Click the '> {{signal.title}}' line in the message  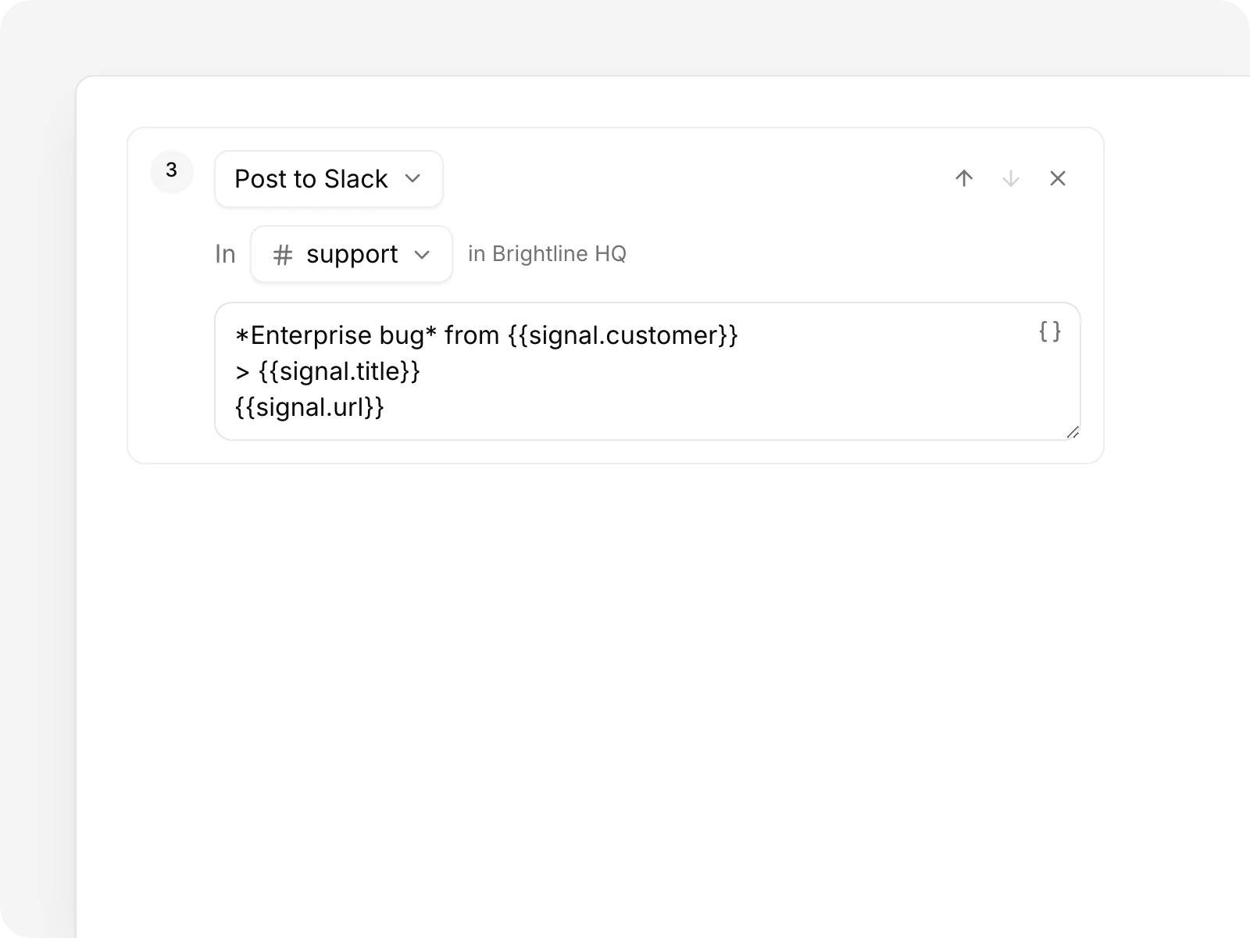[328, 371]
